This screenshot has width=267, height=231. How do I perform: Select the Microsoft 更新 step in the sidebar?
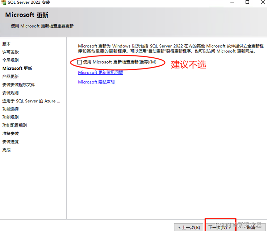pyautogui.click(x=17, y=68)
